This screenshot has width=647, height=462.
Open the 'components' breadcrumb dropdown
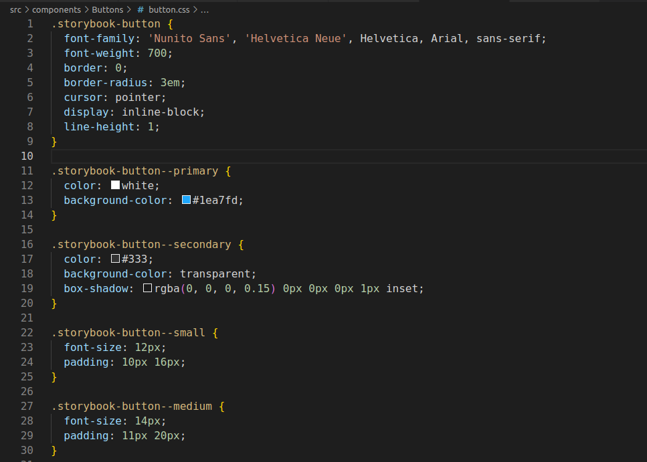57,9
